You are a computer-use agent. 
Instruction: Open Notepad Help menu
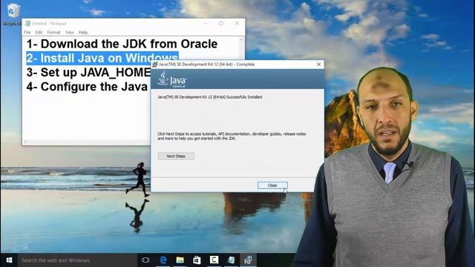tap(83, 32)
